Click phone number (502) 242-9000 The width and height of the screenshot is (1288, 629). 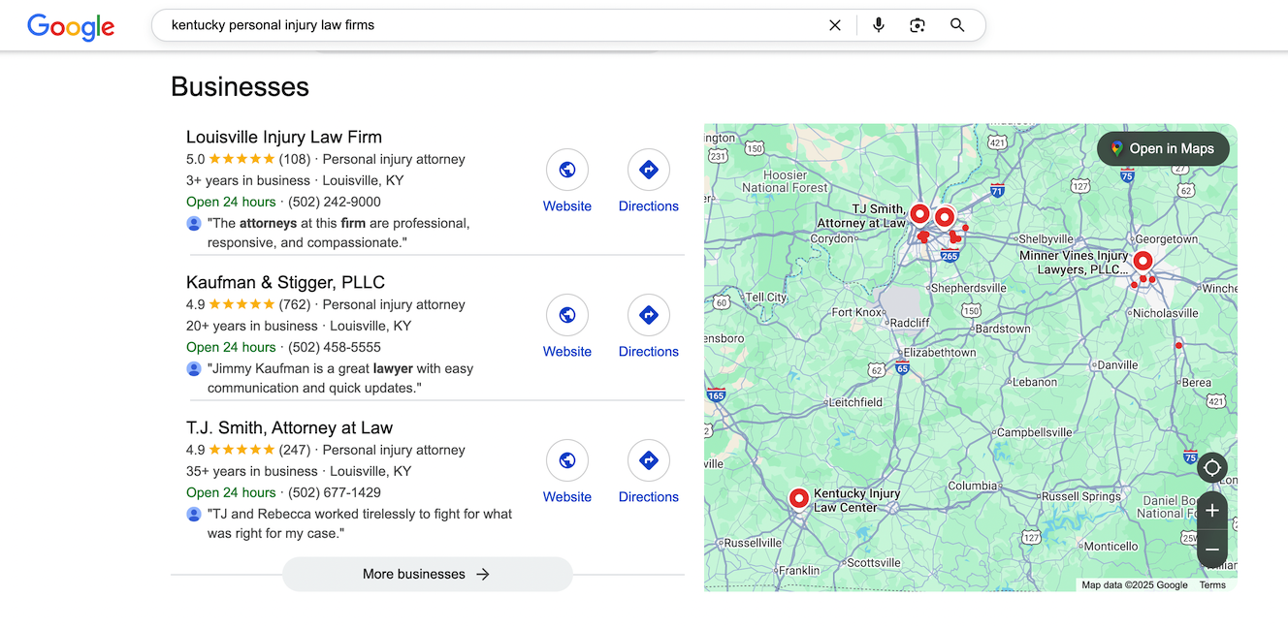(335, 202)
